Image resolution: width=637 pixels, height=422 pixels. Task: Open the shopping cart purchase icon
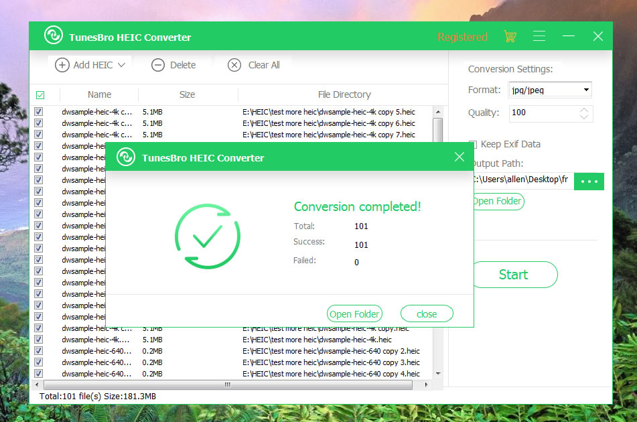510,36
